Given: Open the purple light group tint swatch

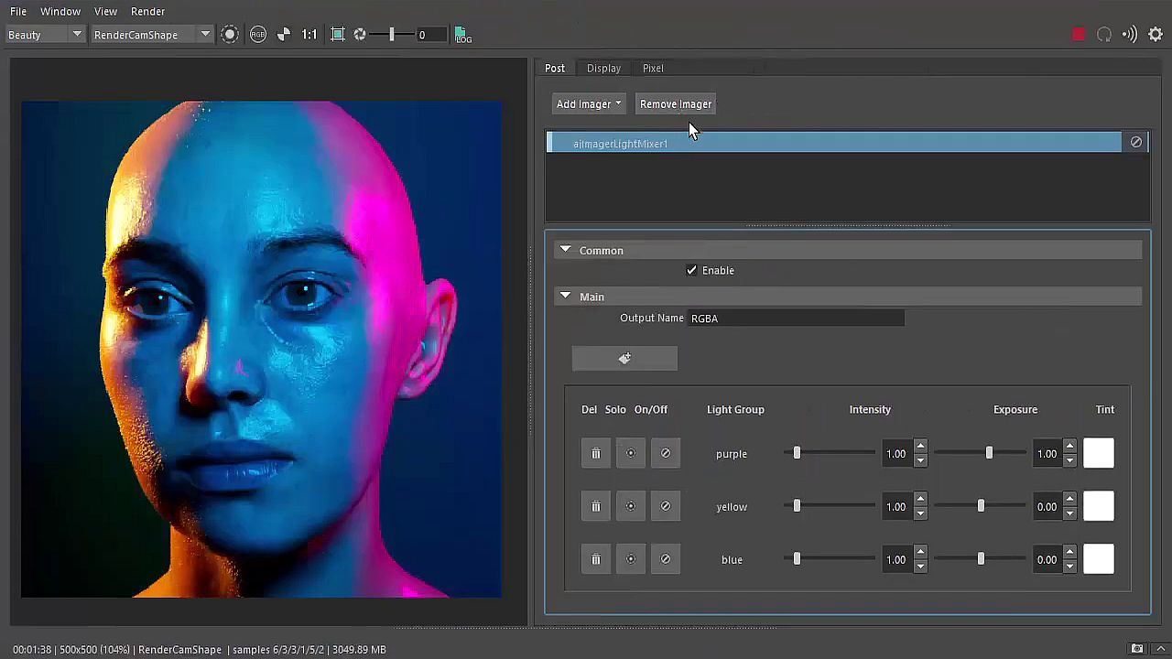Looking at the screenshot, I should click(1099, 454).
